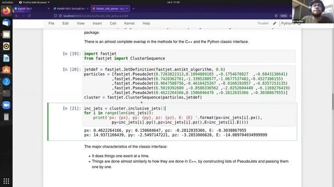Click bullet 'It does things one event at a time.'

click(x=121, y=156)
